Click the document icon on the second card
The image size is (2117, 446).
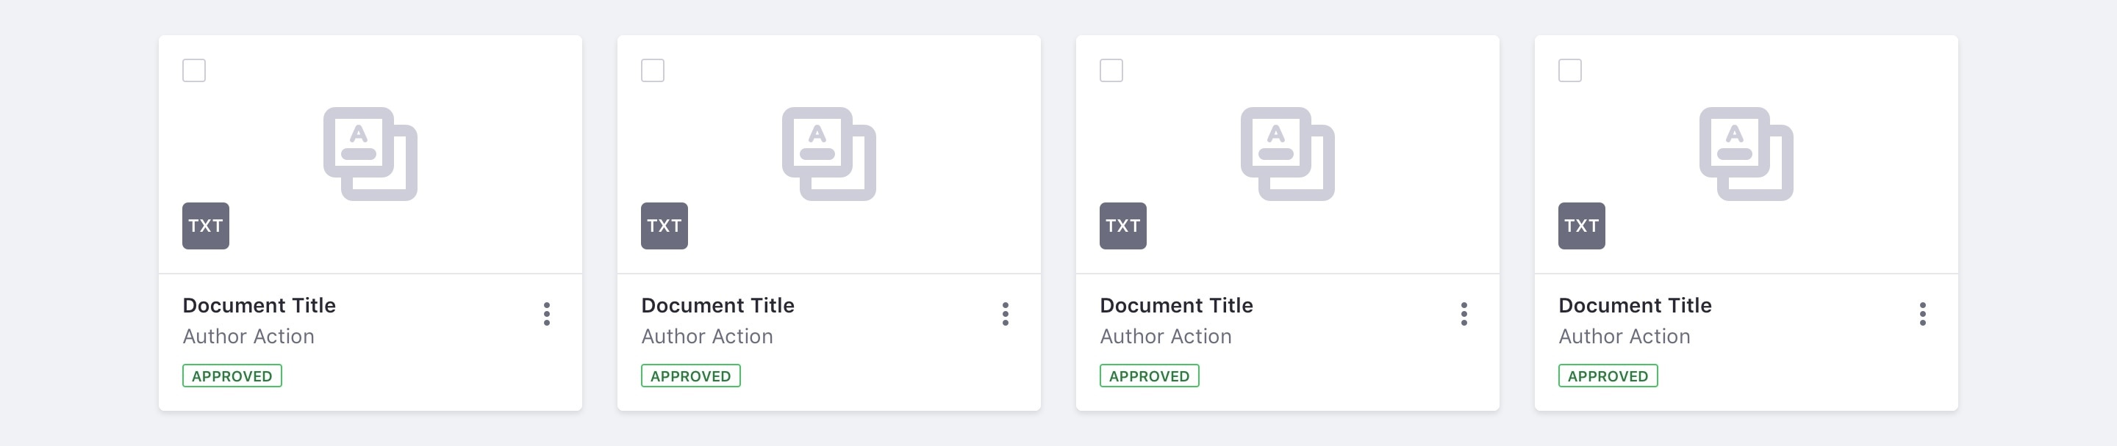[x=828, y=153]
